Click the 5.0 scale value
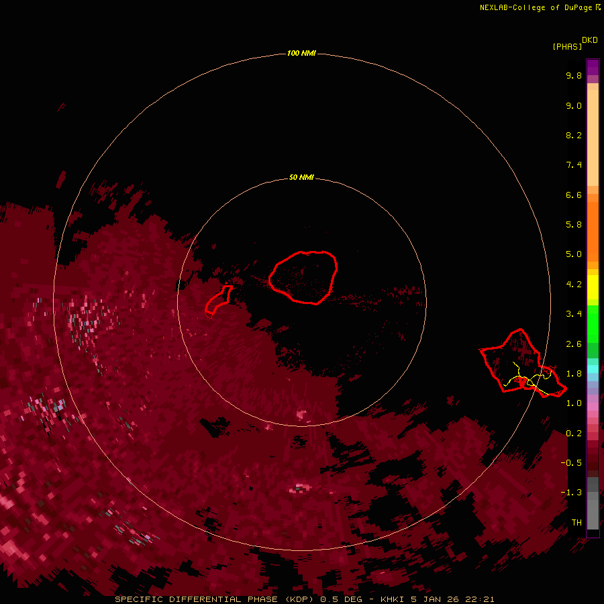 pos(574,254)
